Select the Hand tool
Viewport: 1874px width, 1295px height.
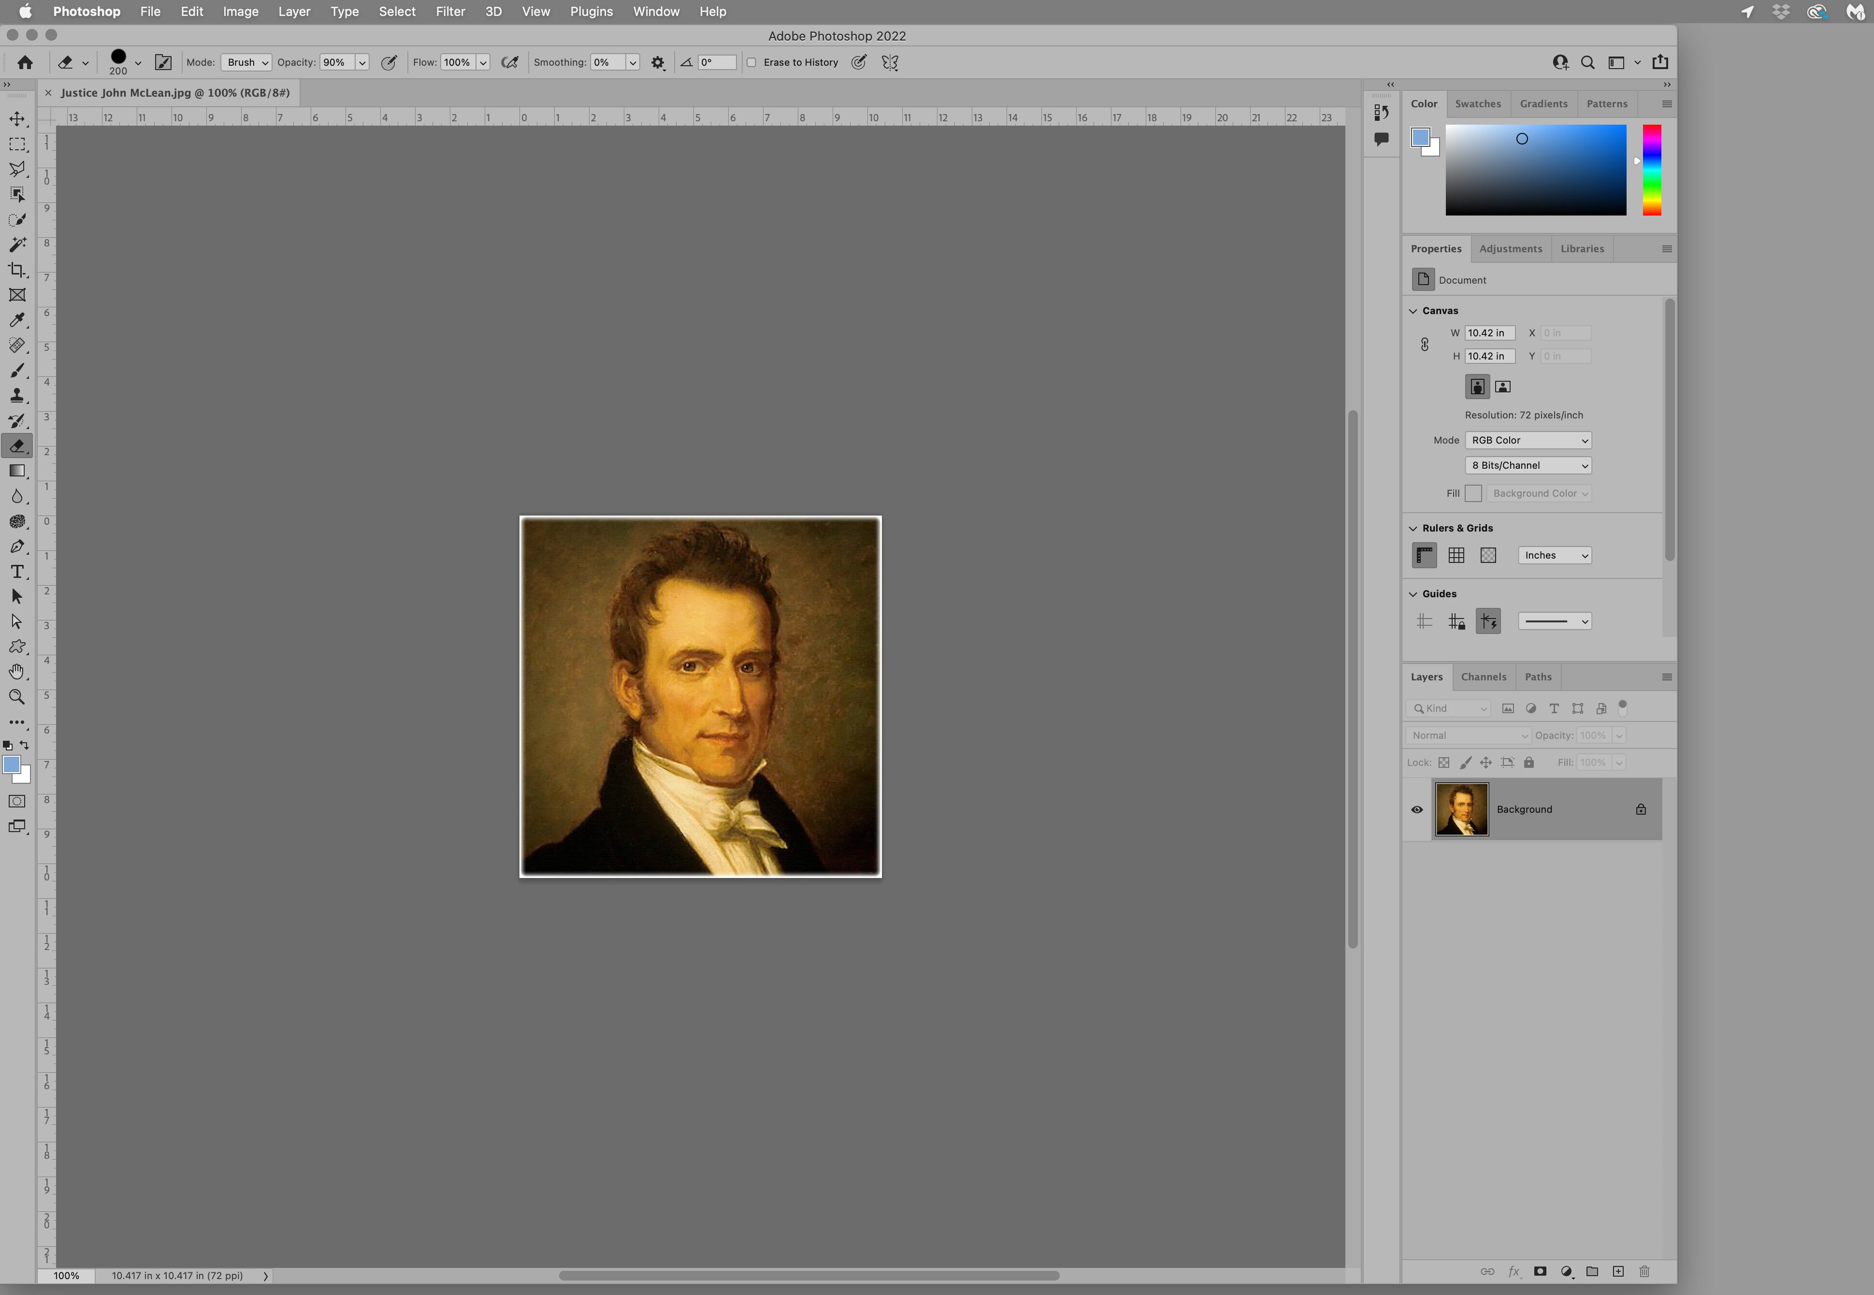[17, 672]
